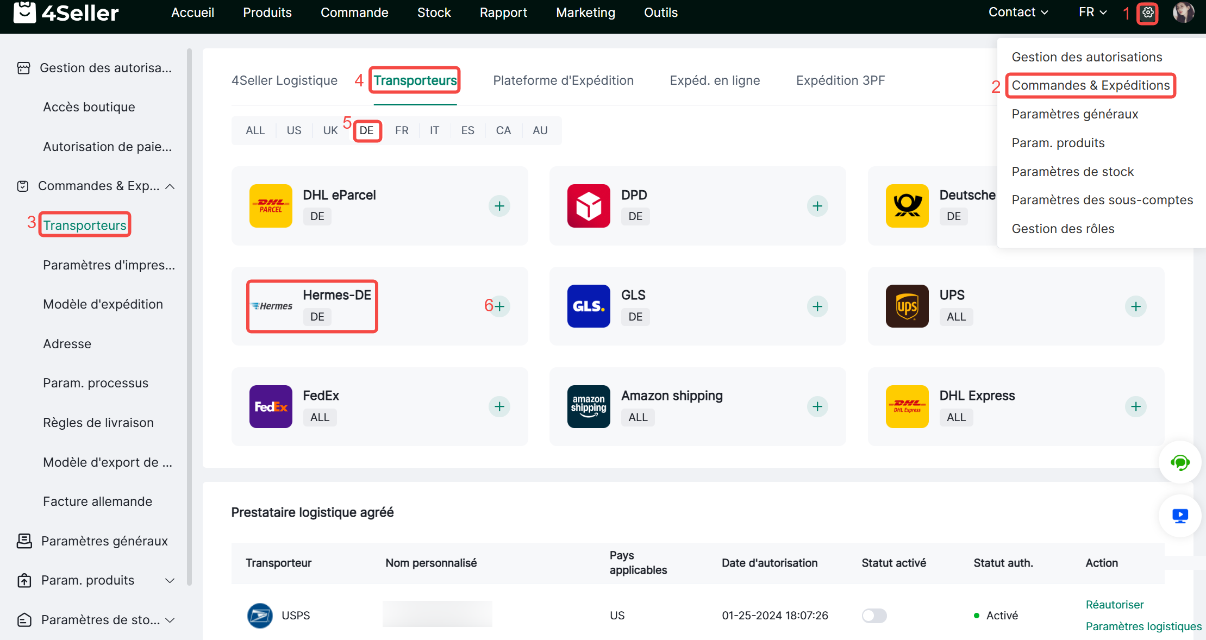This screenshot has width=1206, height=640.
Task: Click the settings gear icon in header
Action: (1147, 12)
